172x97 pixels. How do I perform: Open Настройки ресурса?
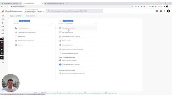(67, 32)
